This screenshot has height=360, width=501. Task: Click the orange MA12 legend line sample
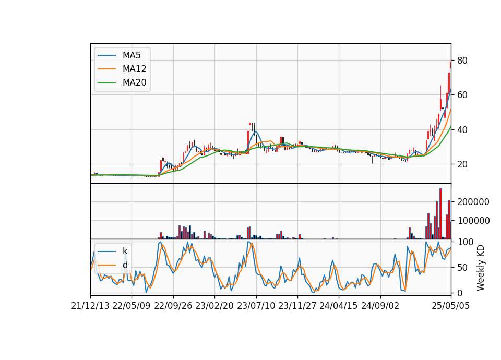click(106, 69)
